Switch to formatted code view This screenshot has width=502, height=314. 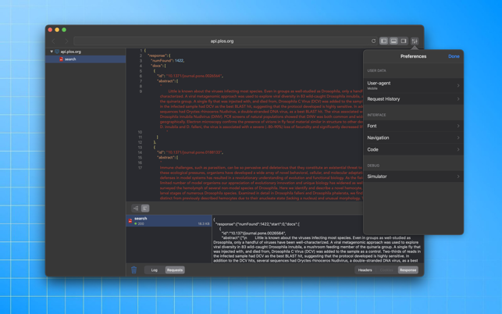(145, 209)
